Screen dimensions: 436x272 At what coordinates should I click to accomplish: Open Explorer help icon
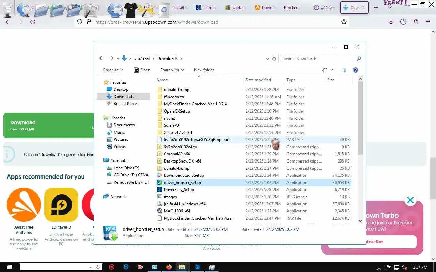click(x=356, y=70)
